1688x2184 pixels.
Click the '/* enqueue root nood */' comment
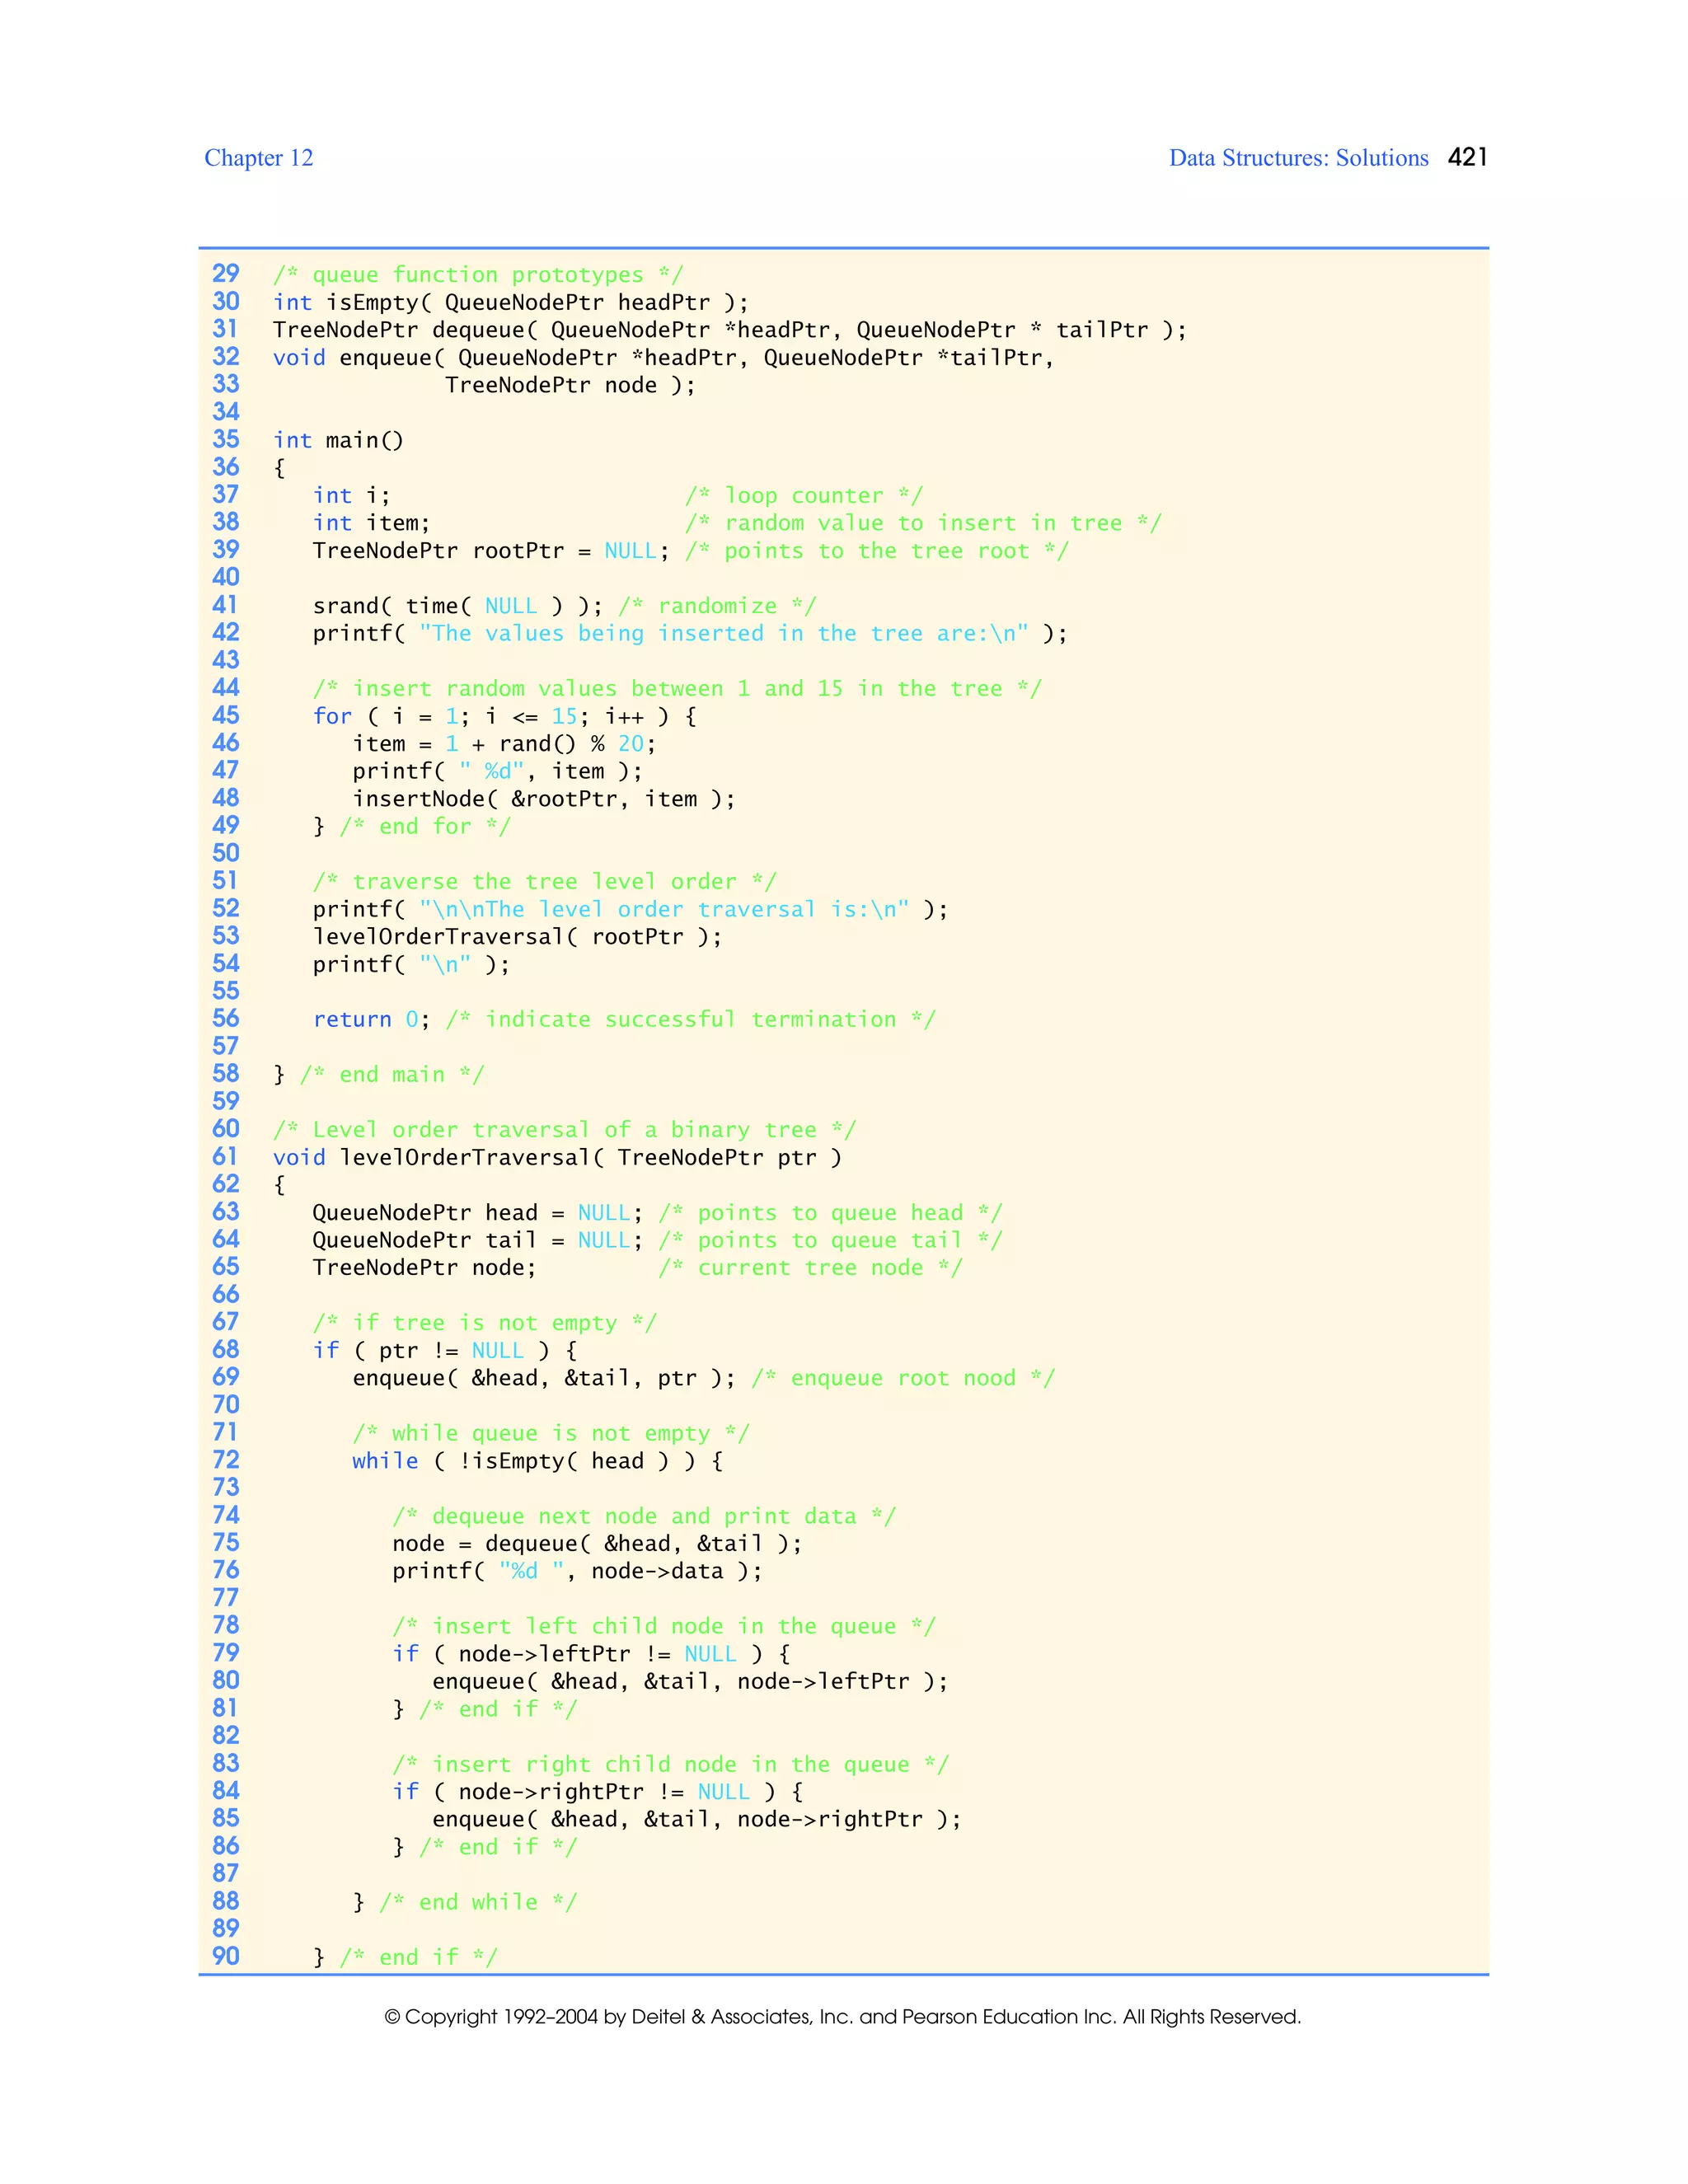pyautogui.click(x=903, y=1379)
